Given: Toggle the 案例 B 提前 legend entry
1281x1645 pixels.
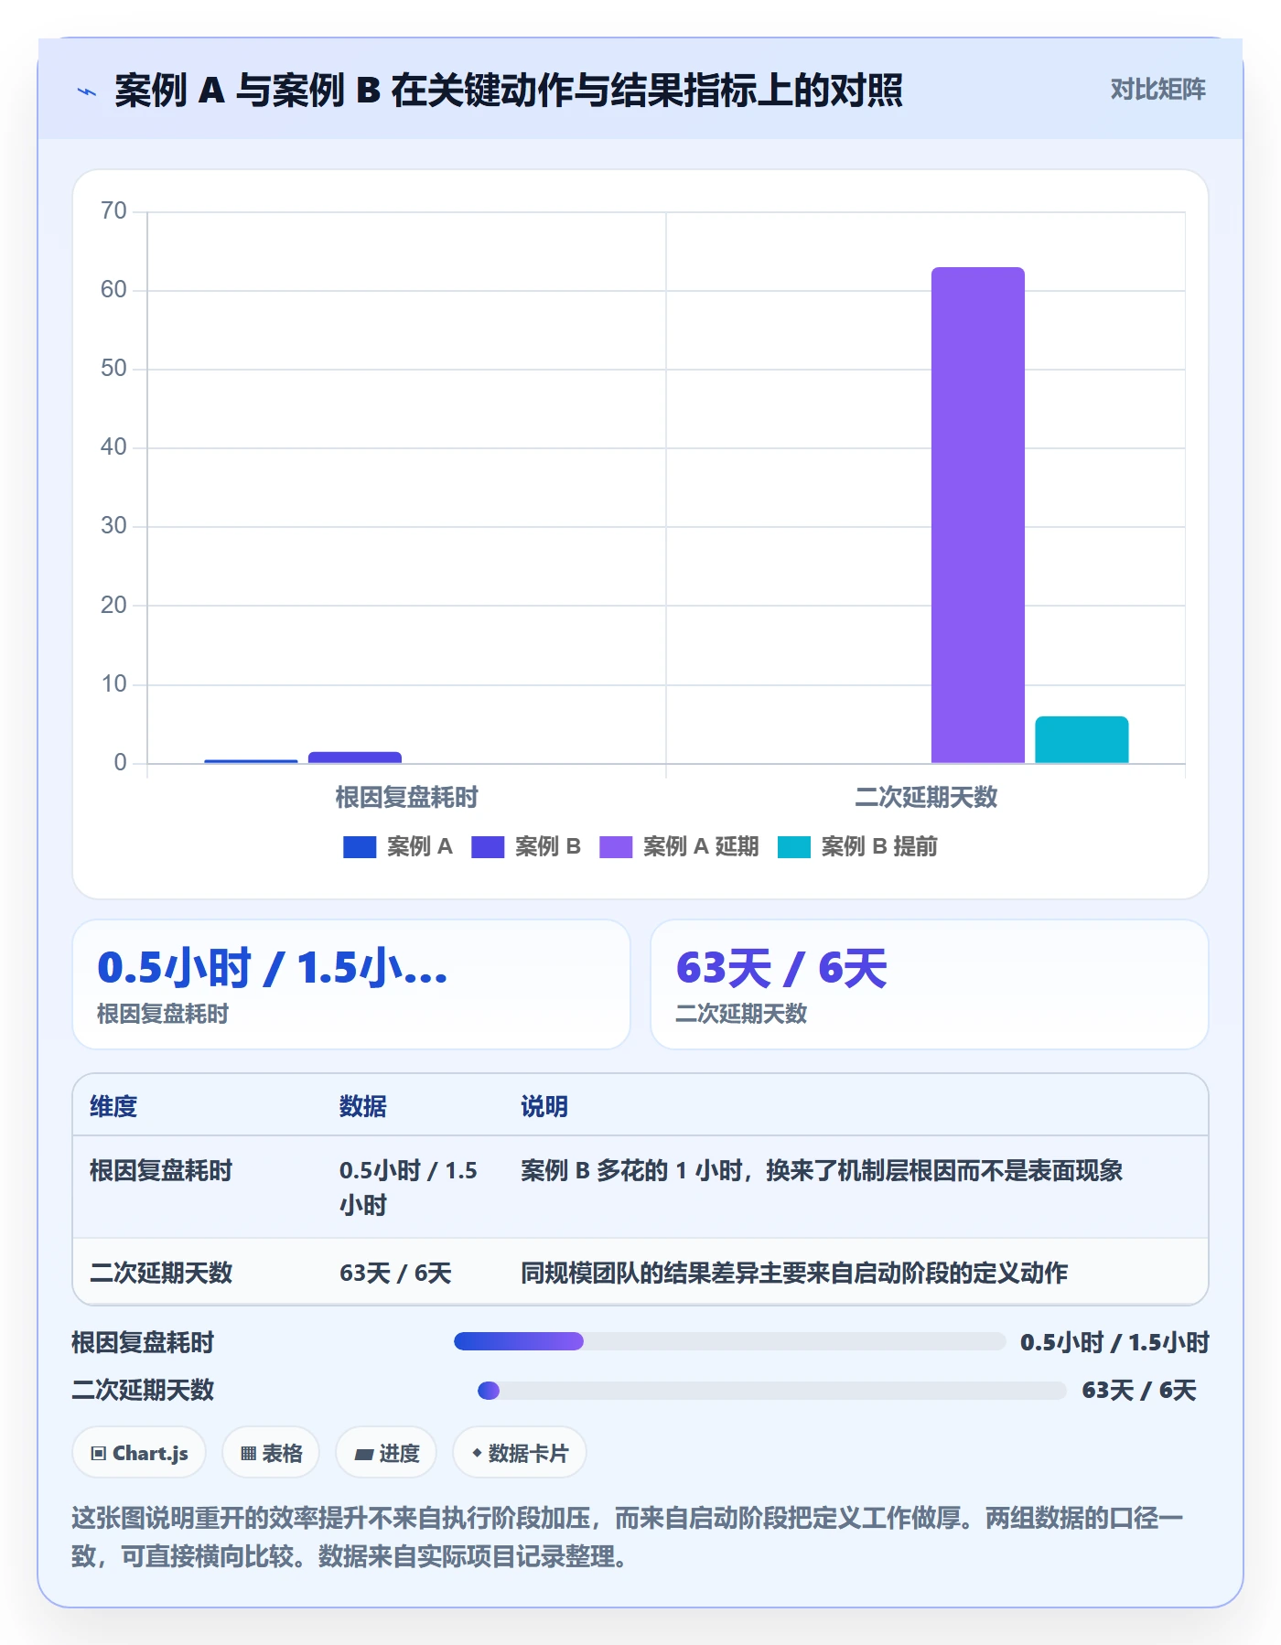Looking at the screenshot, I should pos(857,846).
